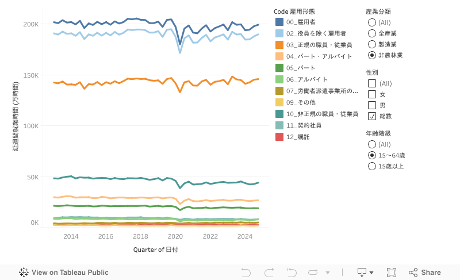Open the Download options icon
Screen dimensions: 460x280
[x=362, y=273]
